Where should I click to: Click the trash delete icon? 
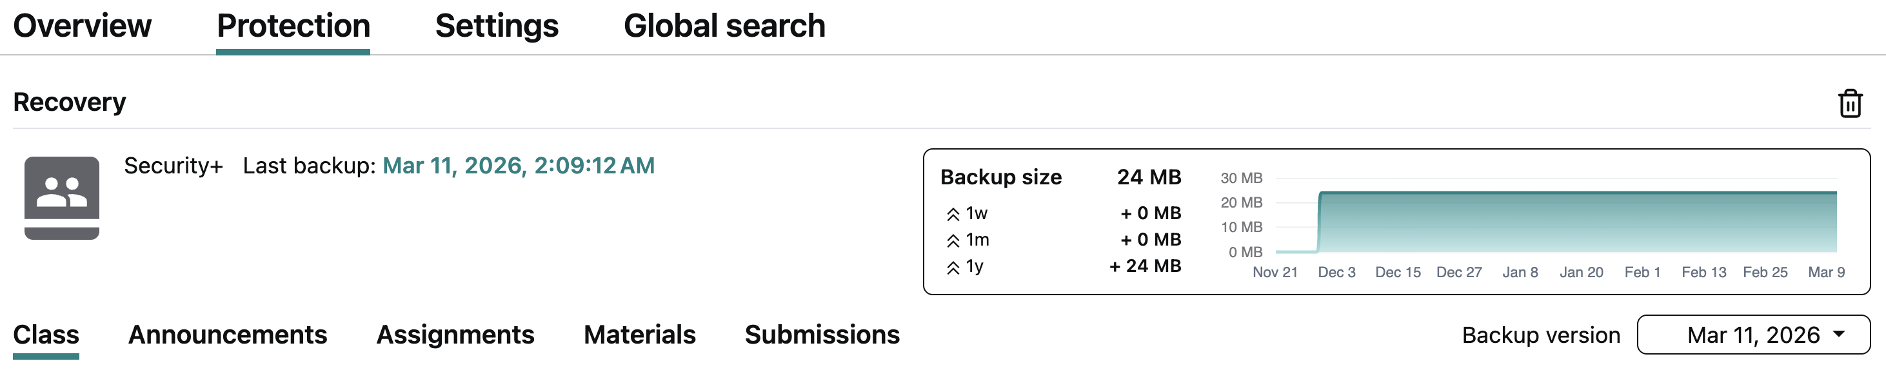tap(1850, 103)
